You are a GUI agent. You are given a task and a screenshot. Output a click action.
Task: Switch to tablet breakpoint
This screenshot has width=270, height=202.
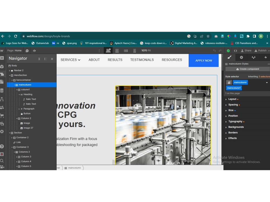click(x=117, y=51)
